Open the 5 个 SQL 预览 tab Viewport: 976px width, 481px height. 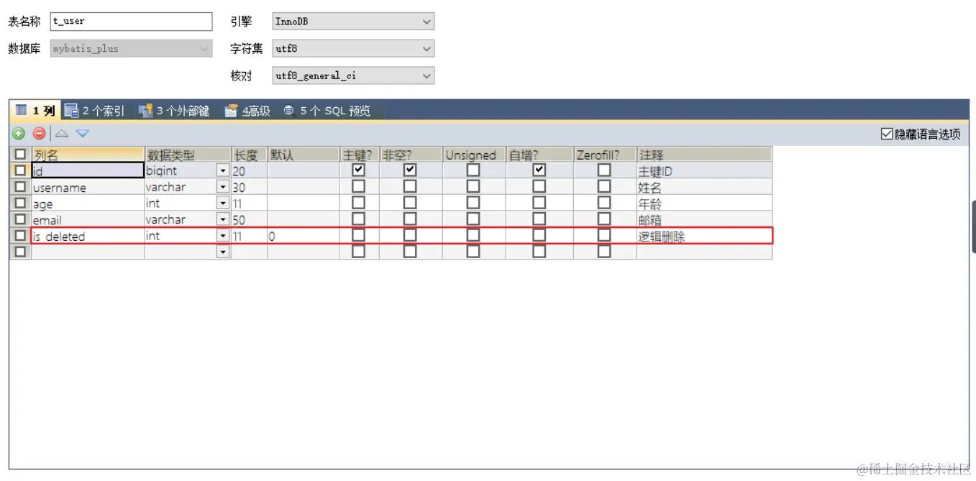[327, 111]
